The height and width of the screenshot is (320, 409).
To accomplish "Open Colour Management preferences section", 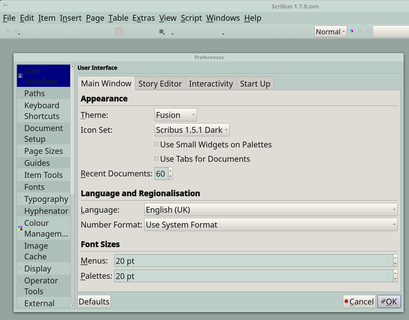I will coord(43,228).
